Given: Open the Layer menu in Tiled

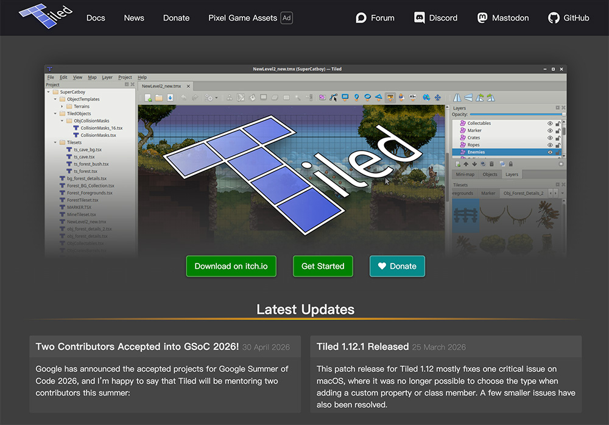Looking at the screenshot, I should [107, 77].
